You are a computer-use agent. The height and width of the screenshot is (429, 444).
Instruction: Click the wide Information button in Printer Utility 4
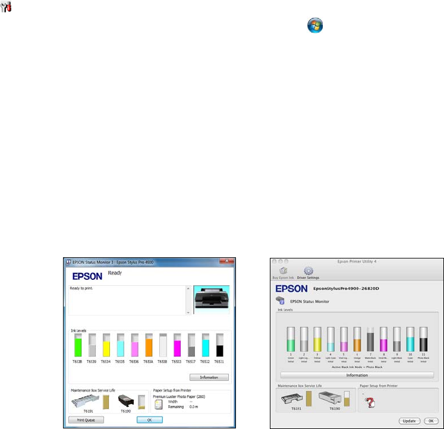point(357,375)
